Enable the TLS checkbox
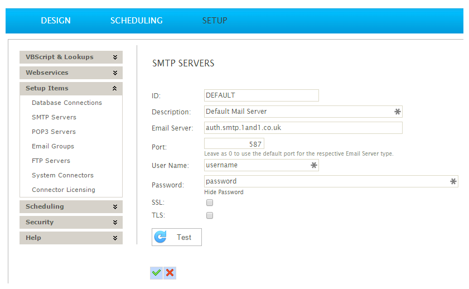Image resolution: width=469 pixels, height=289 pixels. tap(210, 215)
